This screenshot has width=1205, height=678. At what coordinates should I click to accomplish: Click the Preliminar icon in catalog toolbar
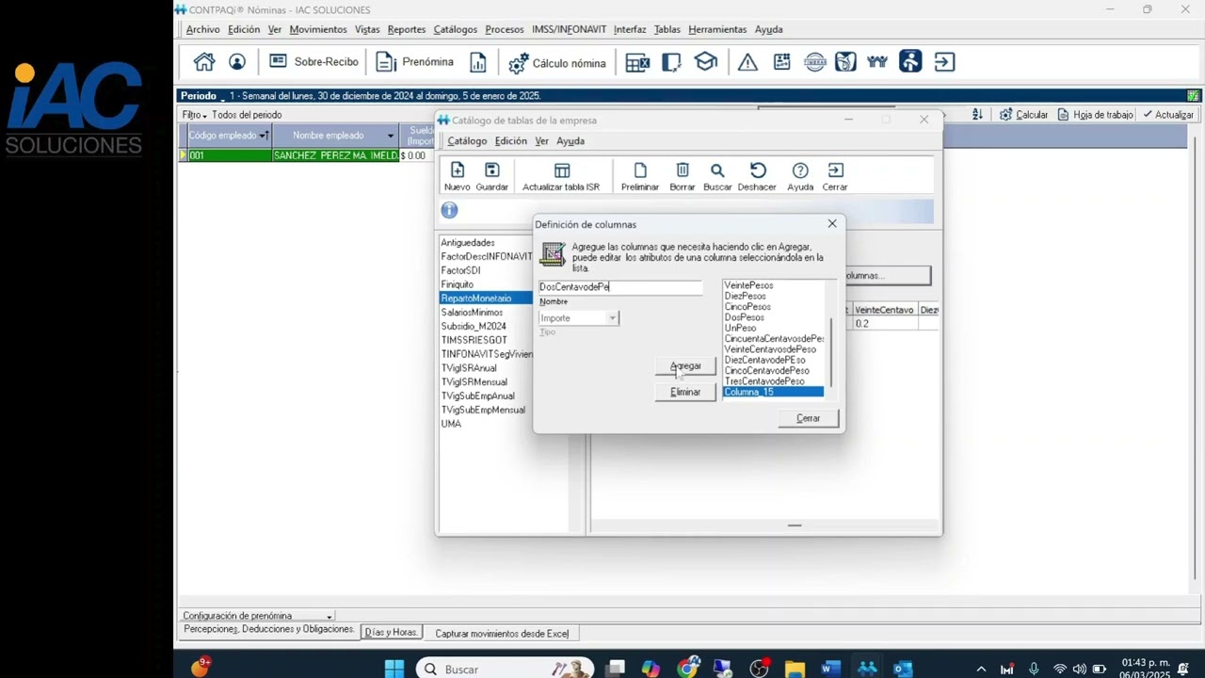point(640,176)
